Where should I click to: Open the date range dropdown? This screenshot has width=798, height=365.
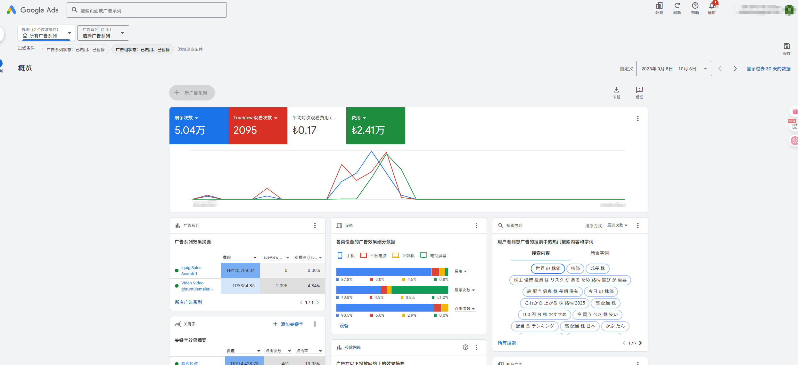(674, 68)
